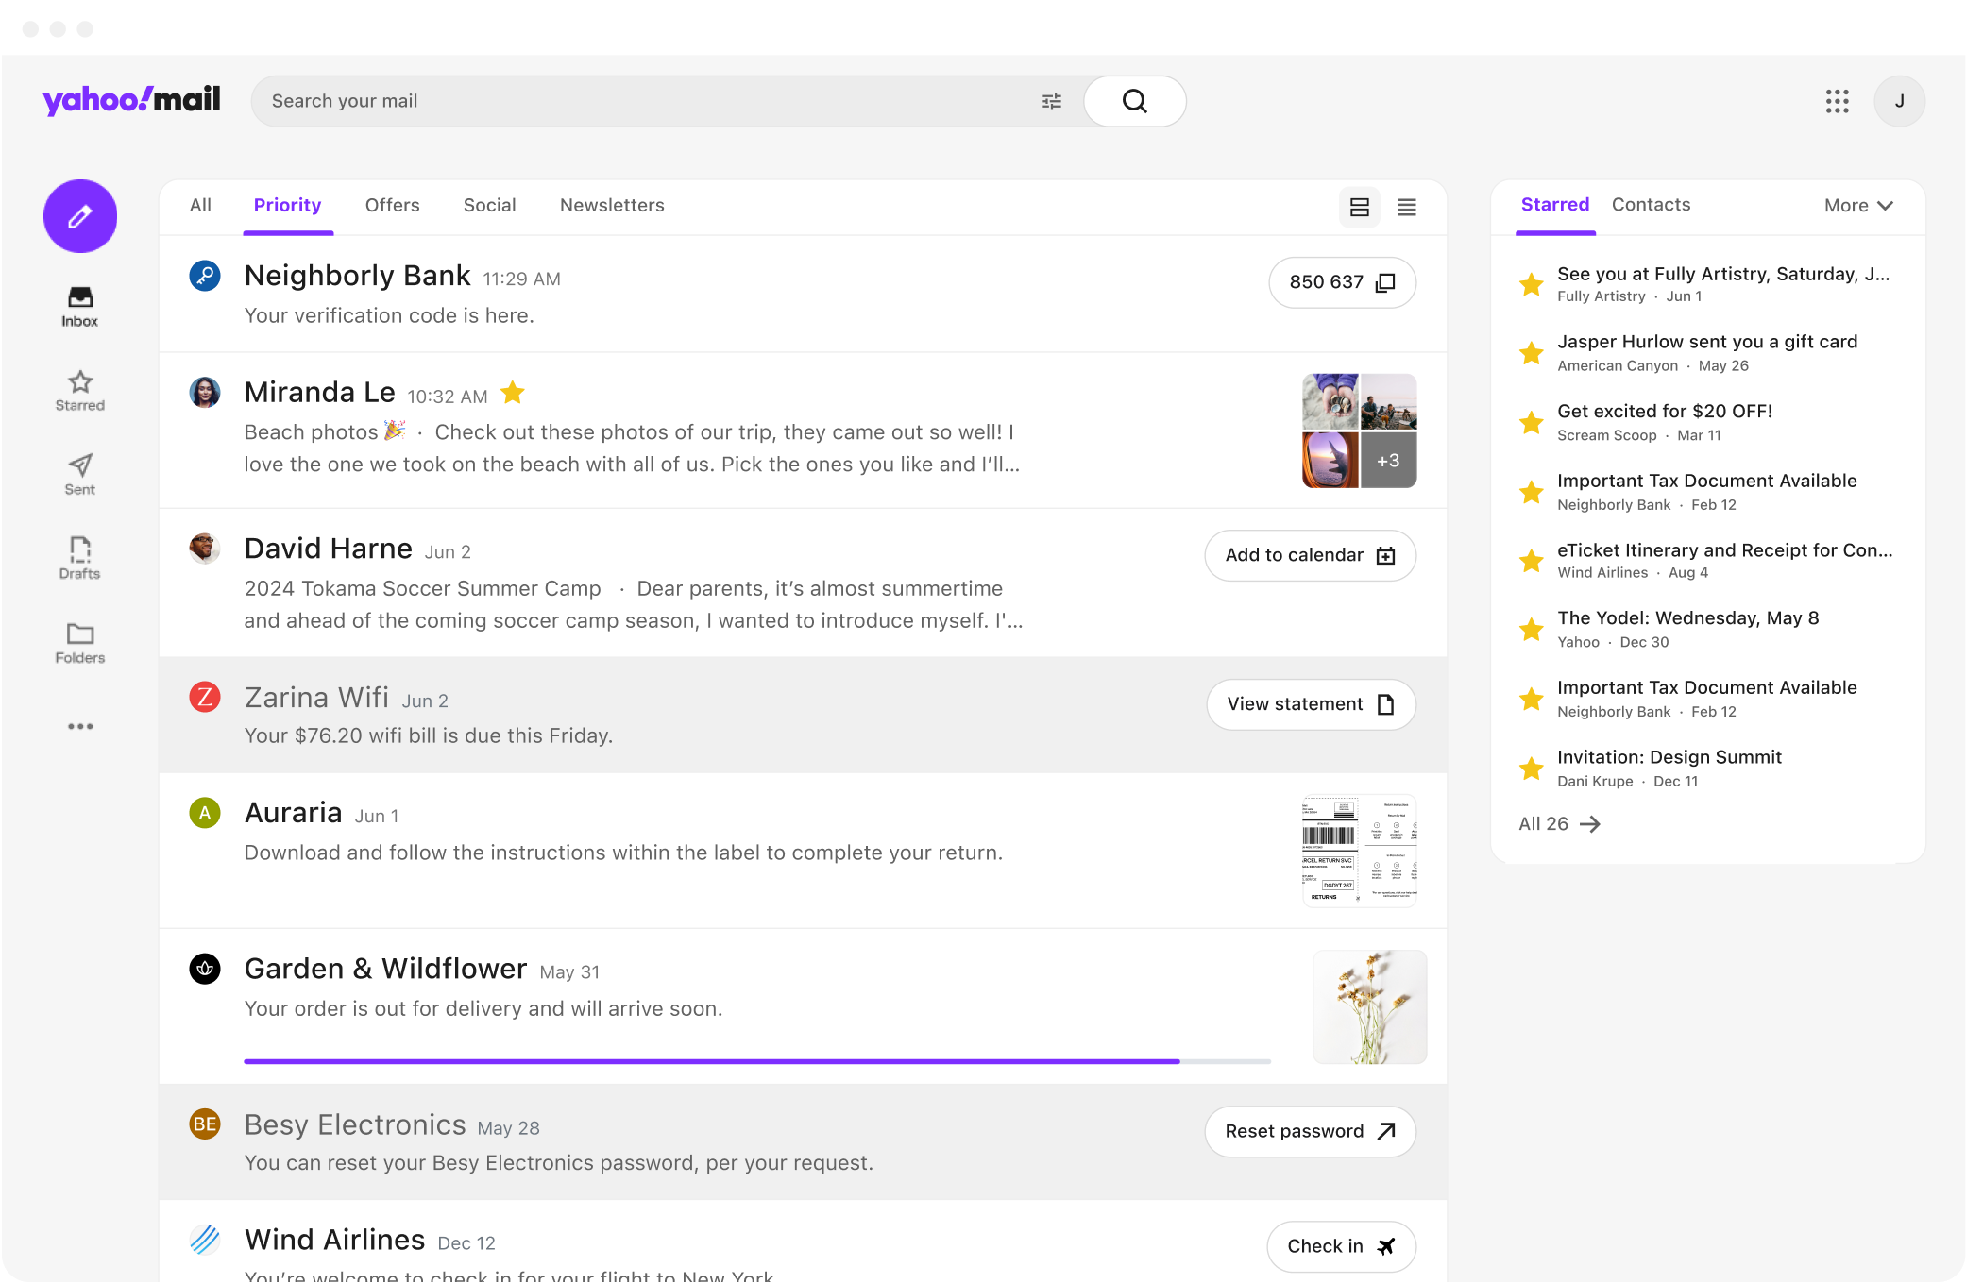Unstar the Invitation: Design Summit item

[1531, 768]
